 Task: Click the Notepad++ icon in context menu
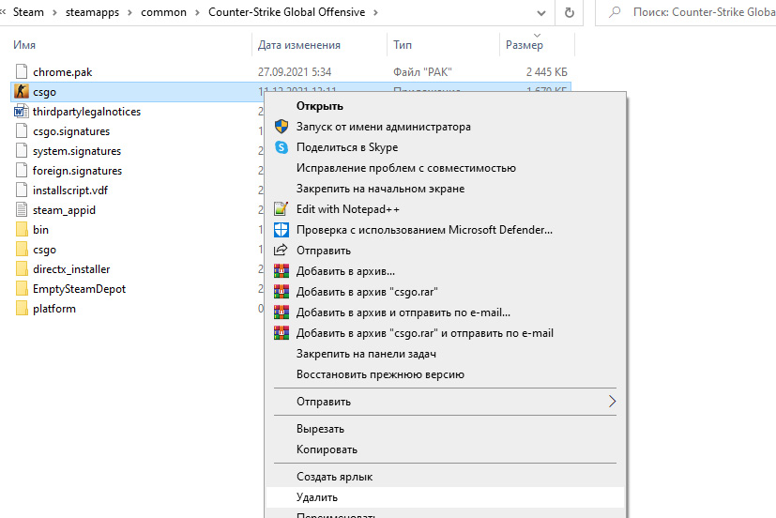click(x=281, y=209)
